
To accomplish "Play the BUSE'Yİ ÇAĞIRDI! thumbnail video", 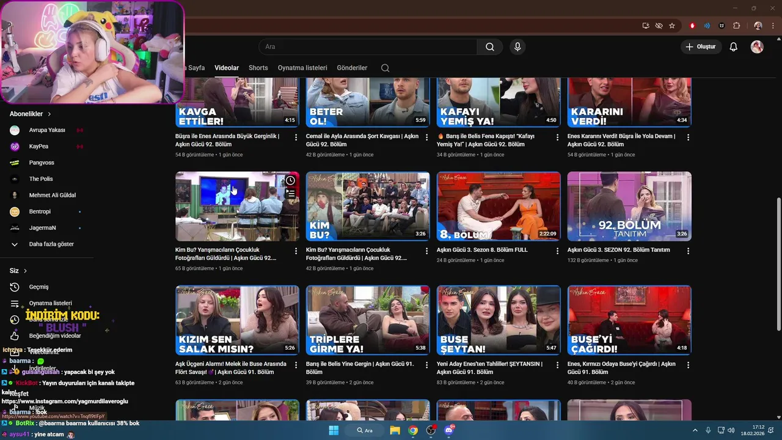I will coord(629,320).
